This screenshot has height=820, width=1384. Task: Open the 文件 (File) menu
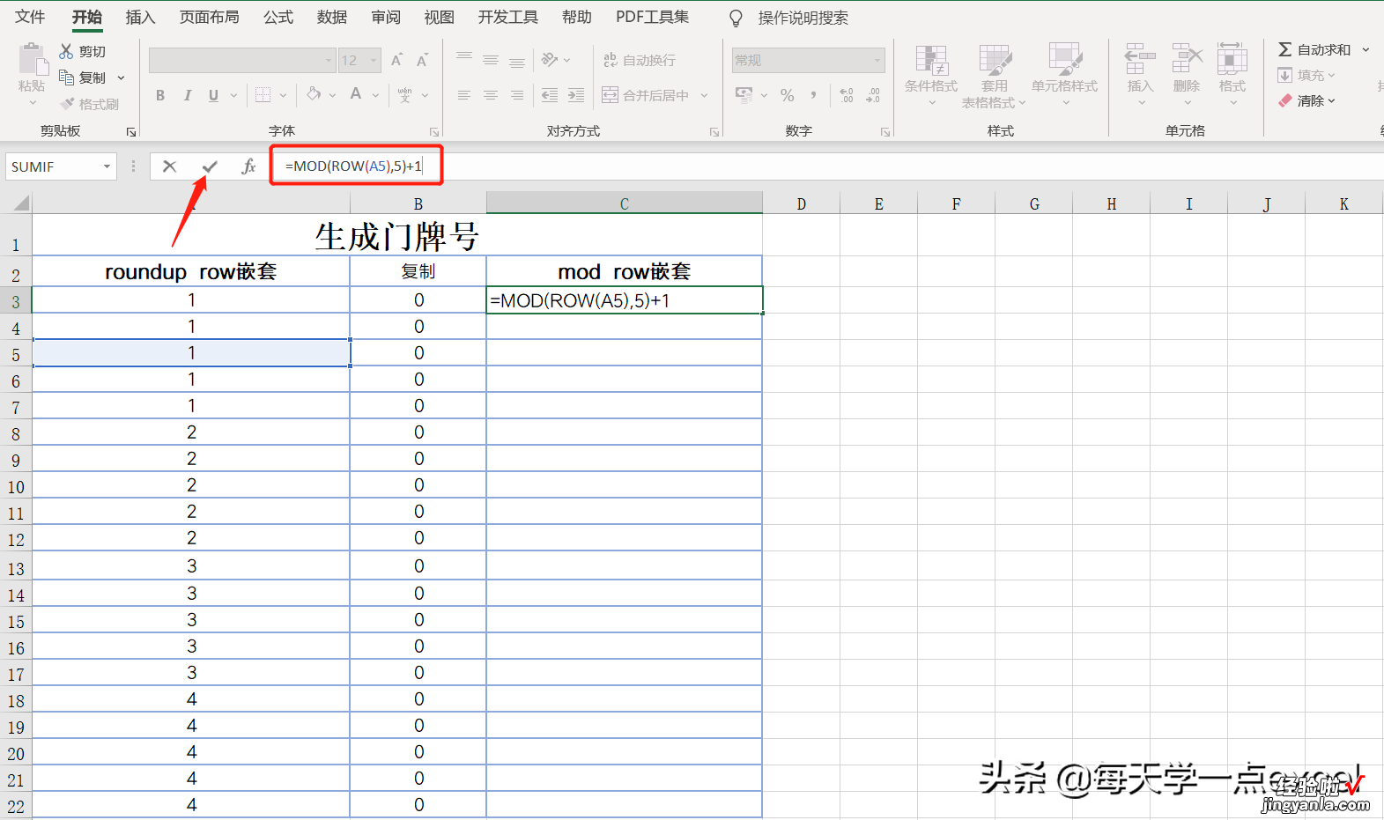click(30, 17)
